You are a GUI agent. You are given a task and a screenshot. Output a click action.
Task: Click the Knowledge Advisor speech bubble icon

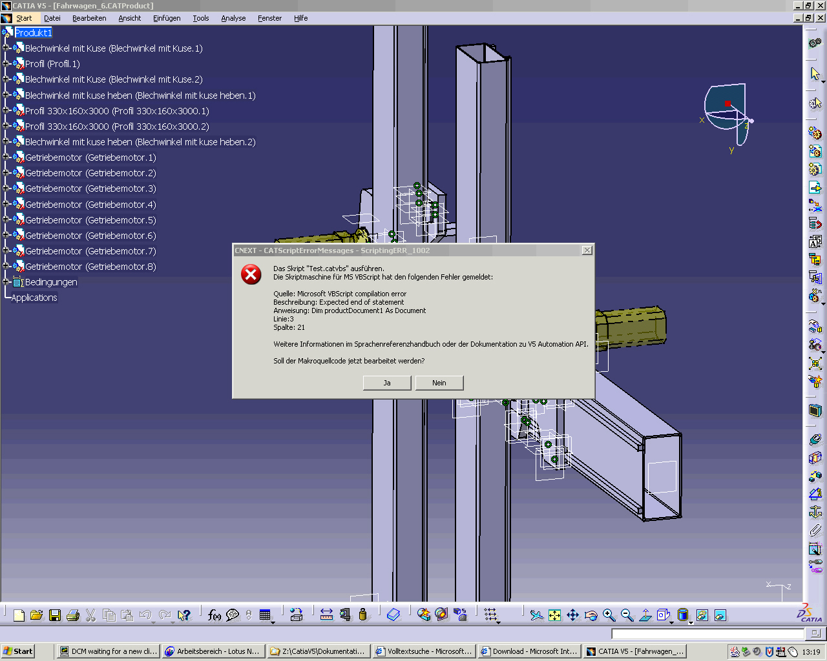click(233, 615)
